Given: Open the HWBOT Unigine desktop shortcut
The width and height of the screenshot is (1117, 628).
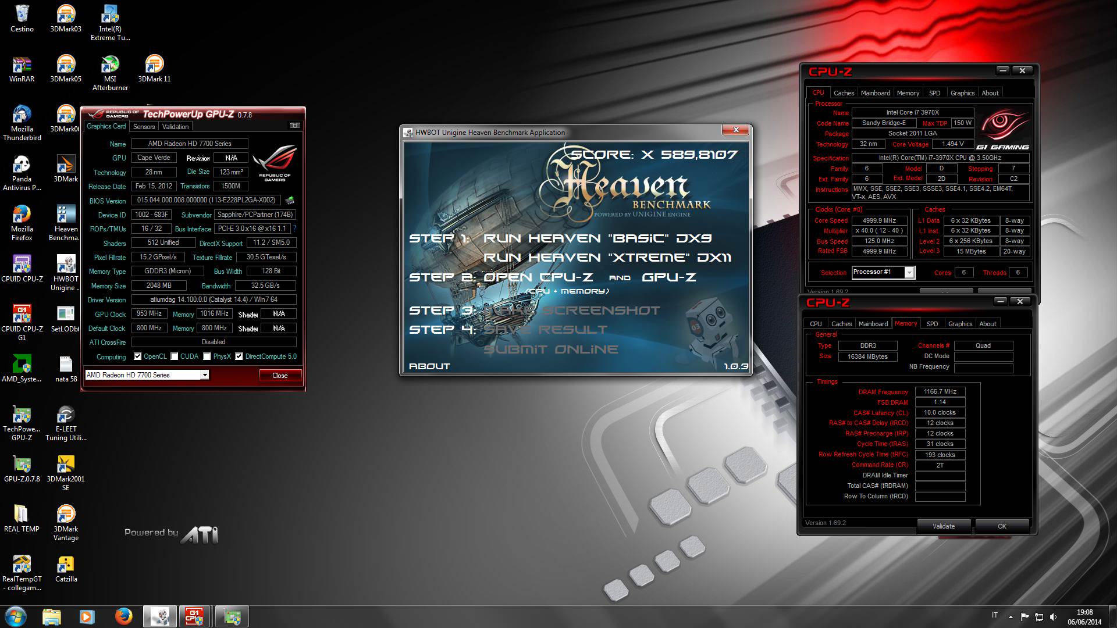Looking at the screenshot, I should (x=66, y=273).
